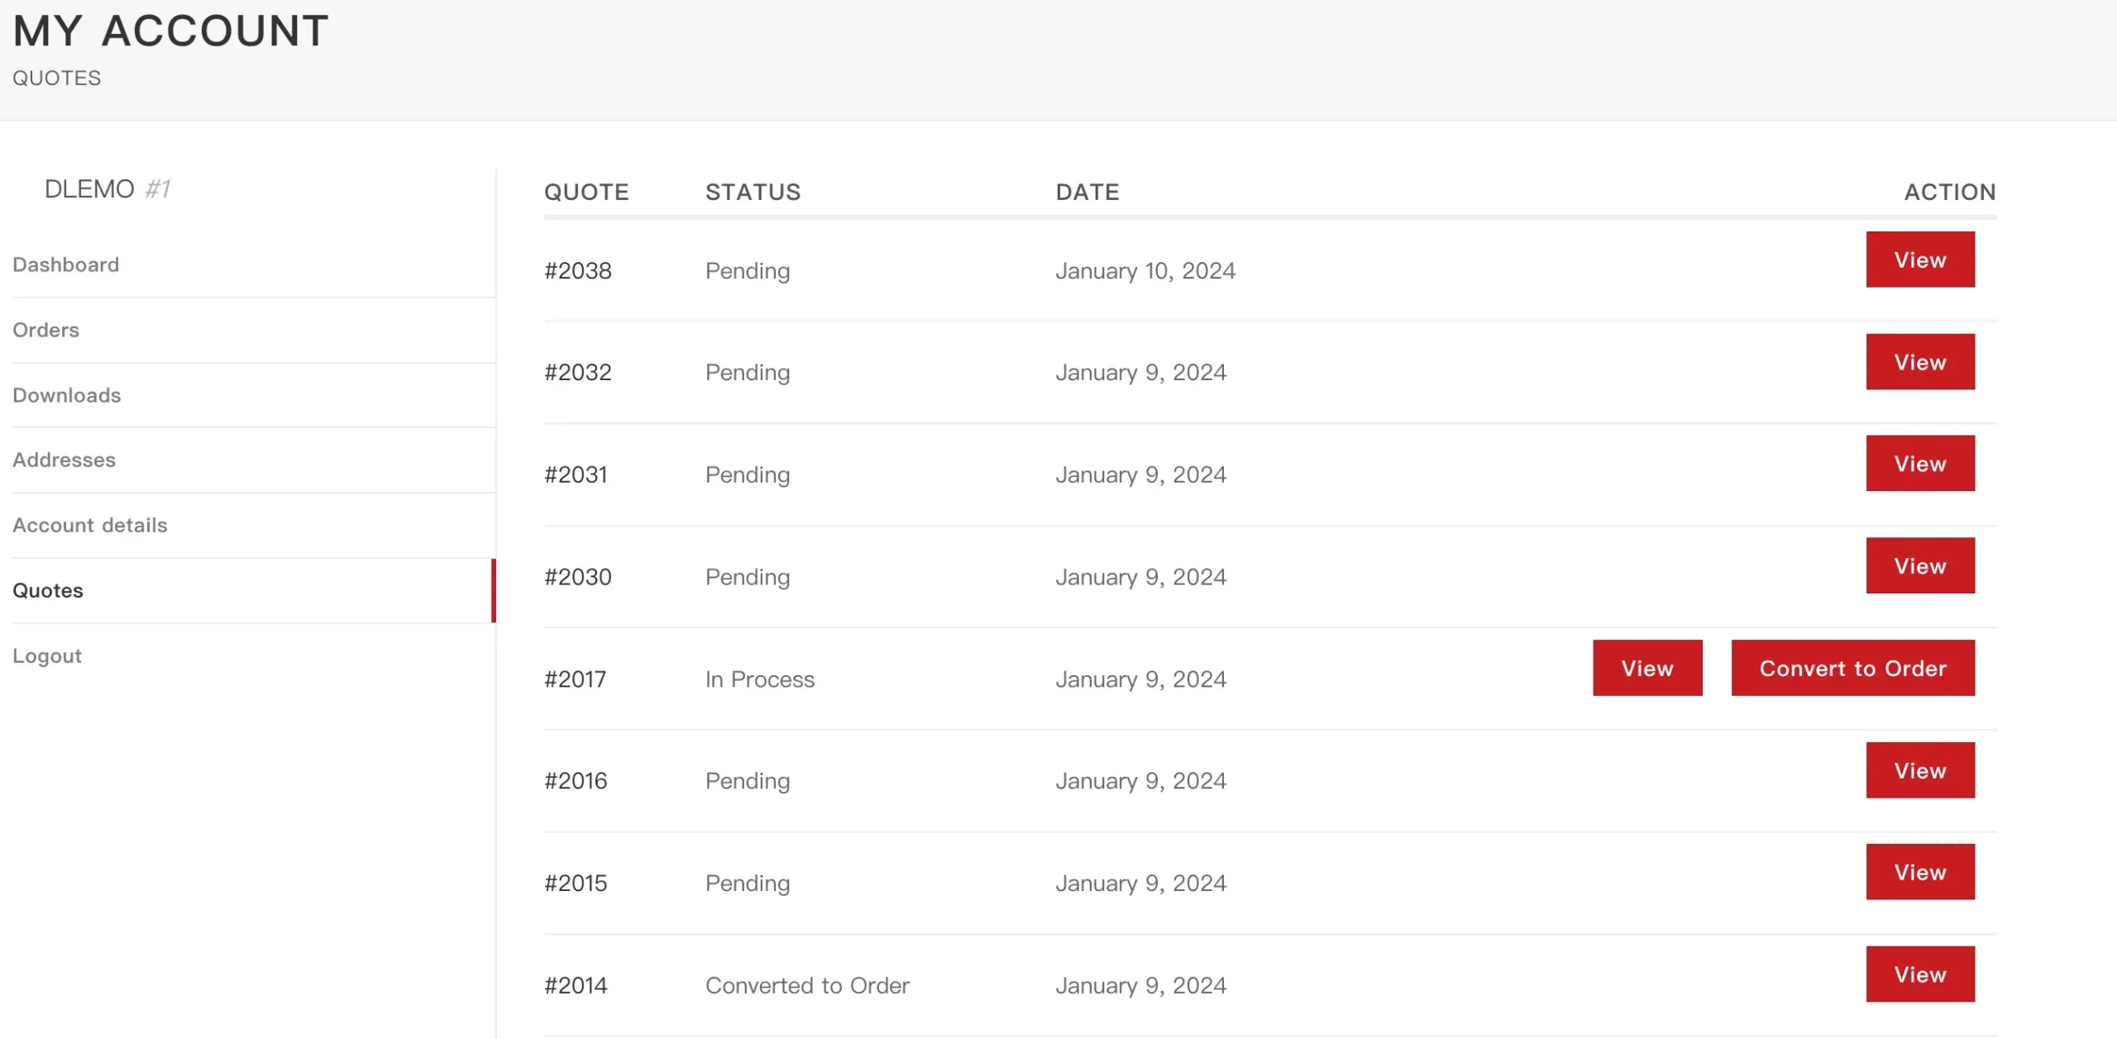Image resolution: width=2117 pixels, height=1039 pixels.
Task: View the In Process quote #2017
Action: point(1646,668)
